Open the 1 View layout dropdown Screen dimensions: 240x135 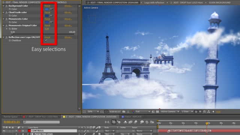187,112
